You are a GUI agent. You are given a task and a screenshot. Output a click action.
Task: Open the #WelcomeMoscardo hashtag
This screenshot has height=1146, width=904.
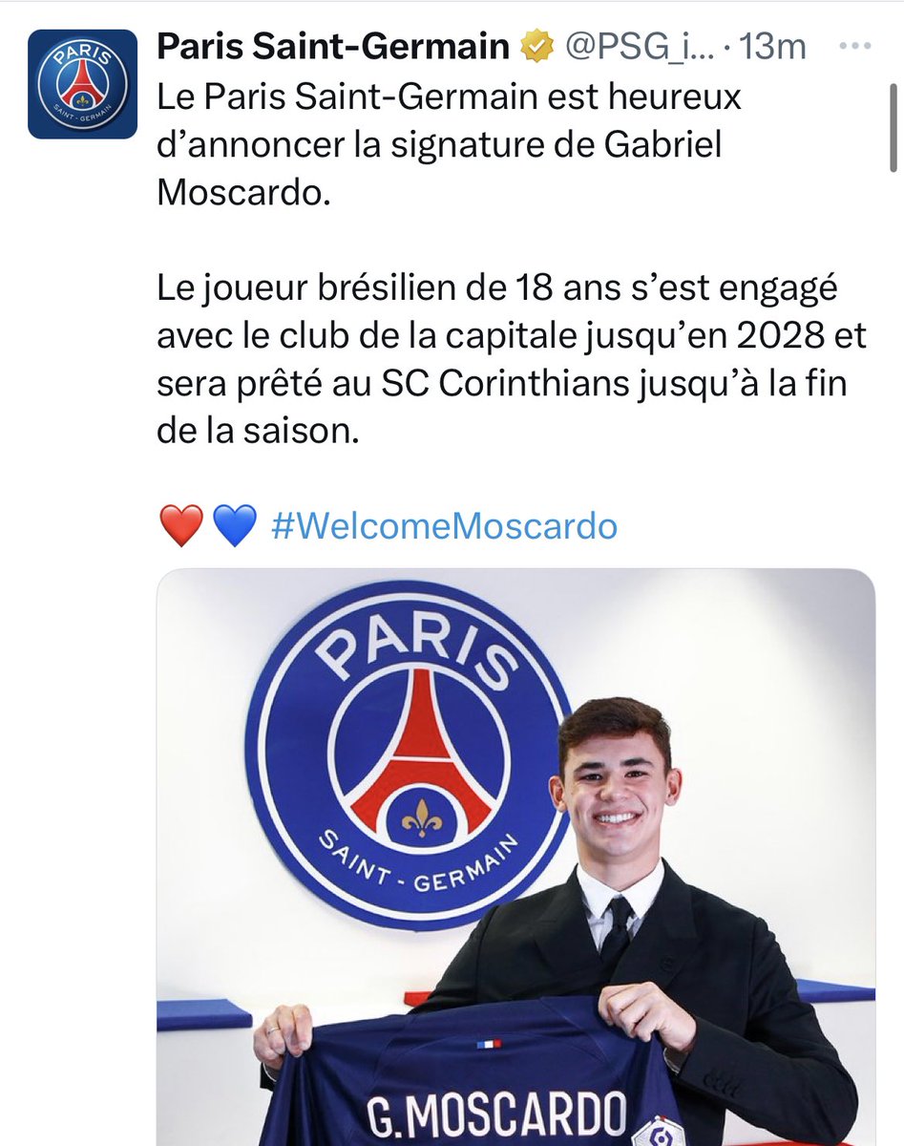pyautogui.click(x=444, y=525)
